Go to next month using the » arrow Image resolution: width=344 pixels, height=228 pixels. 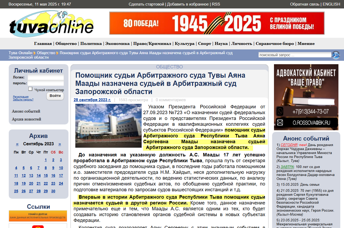(59, 144)
